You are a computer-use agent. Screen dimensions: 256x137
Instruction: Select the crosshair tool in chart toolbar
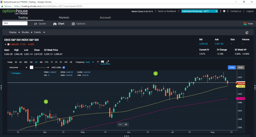(x=98, y=62)
